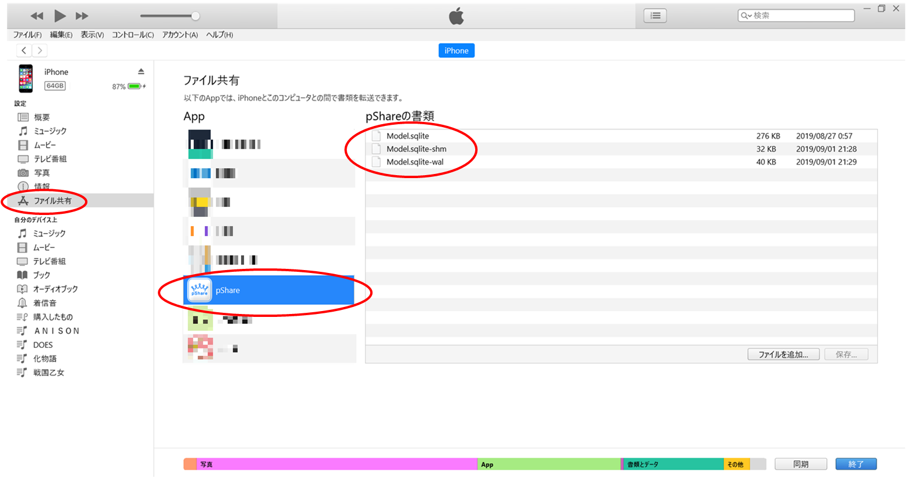Screen dimensions: 907x478
Task: Select the pShare app in App list
Action: (x=269, y=290)
